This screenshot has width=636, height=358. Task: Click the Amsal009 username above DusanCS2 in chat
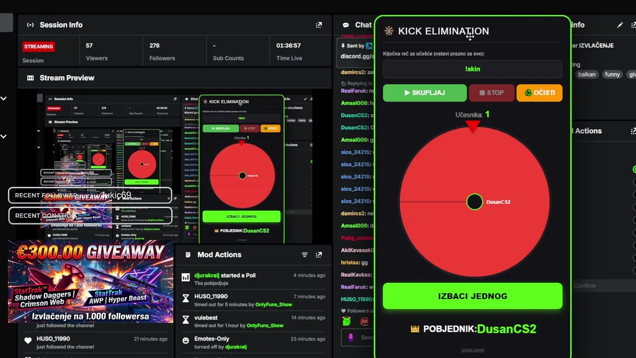(x=354, y=103)
